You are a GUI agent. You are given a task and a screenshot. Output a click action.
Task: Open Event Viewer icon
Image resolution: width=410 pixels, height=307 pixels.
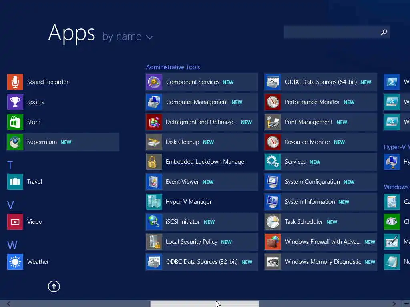tap(154, 182)
